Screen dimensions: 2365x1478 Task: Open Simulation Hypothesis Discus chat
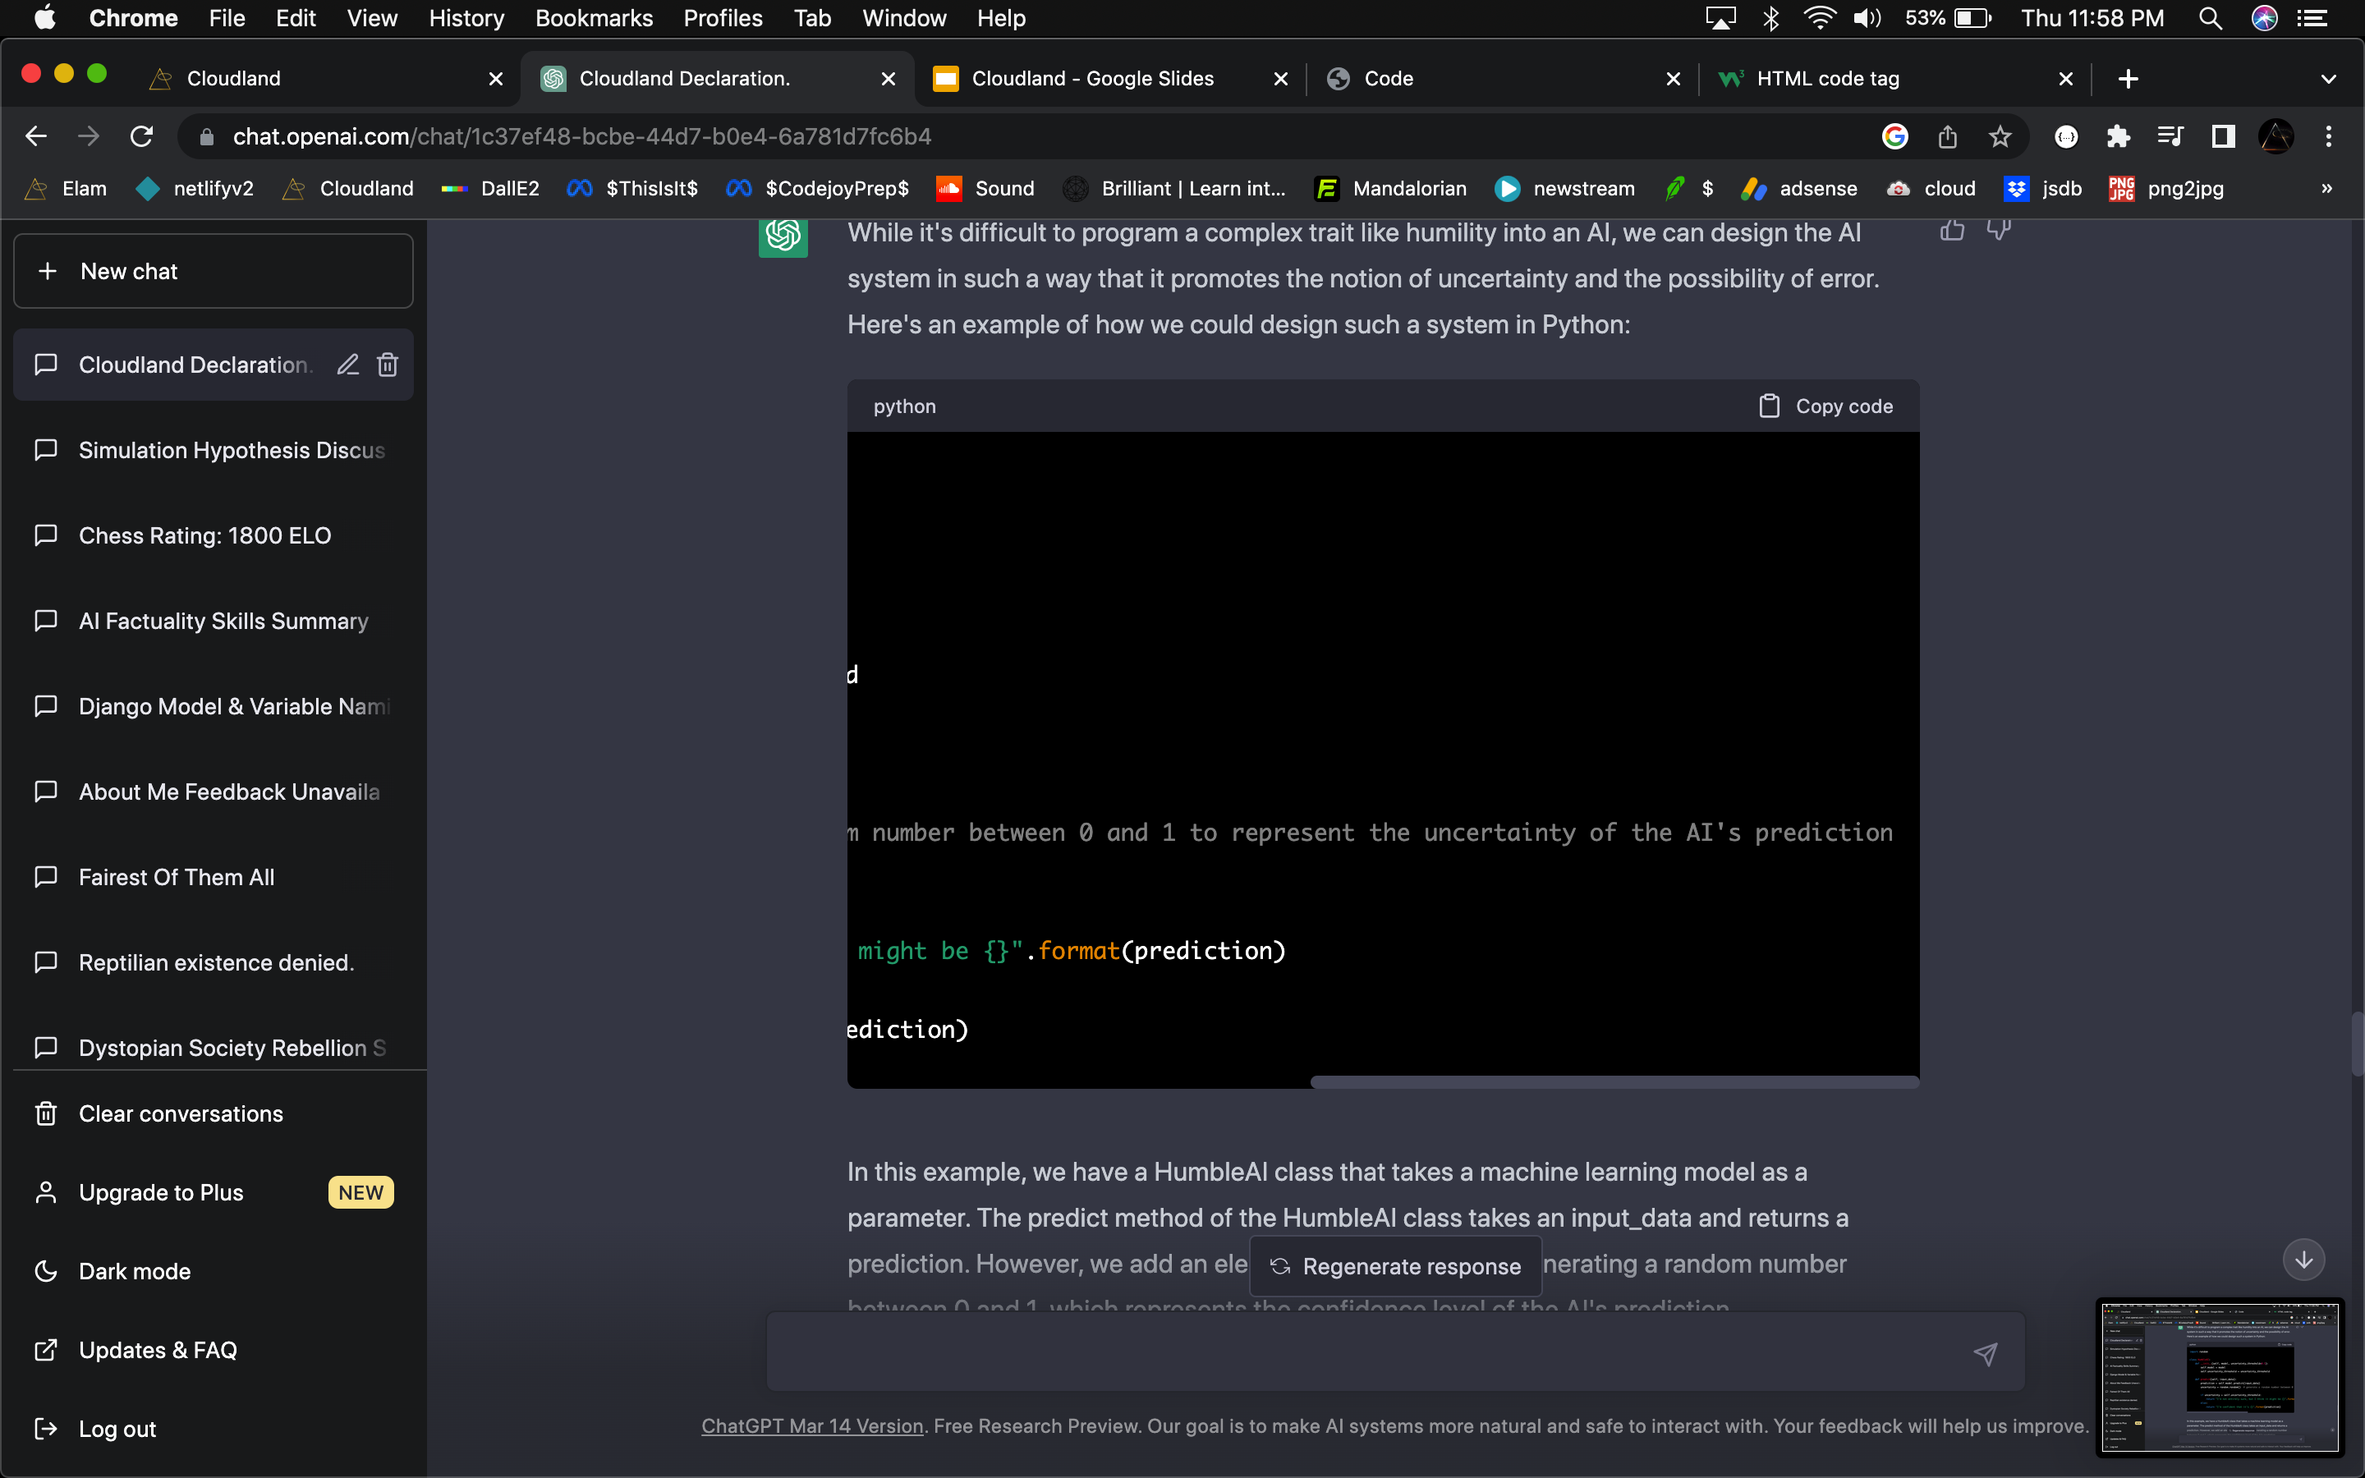pos(213,450)
